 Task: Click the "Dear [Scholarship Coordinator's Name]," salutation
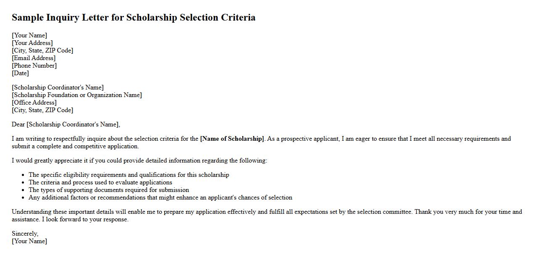click(66, 124)
